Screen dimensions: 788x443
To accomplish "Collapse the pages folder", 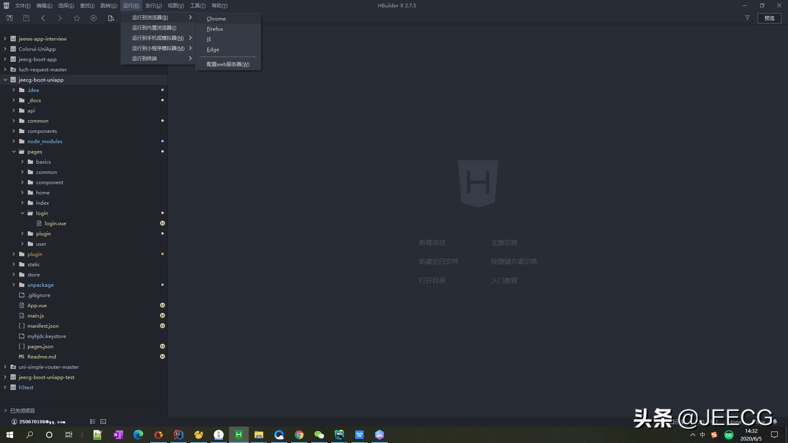I will 14,151.
